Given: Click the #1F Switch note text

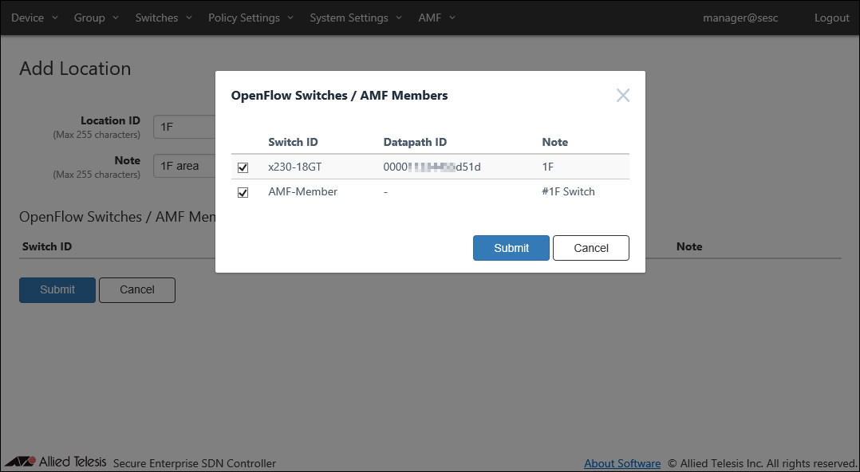Looking at the screenshot, I should (x=568, y=191).
